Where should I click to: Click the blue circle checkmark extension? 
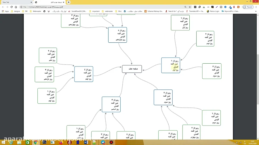[225, 7]
